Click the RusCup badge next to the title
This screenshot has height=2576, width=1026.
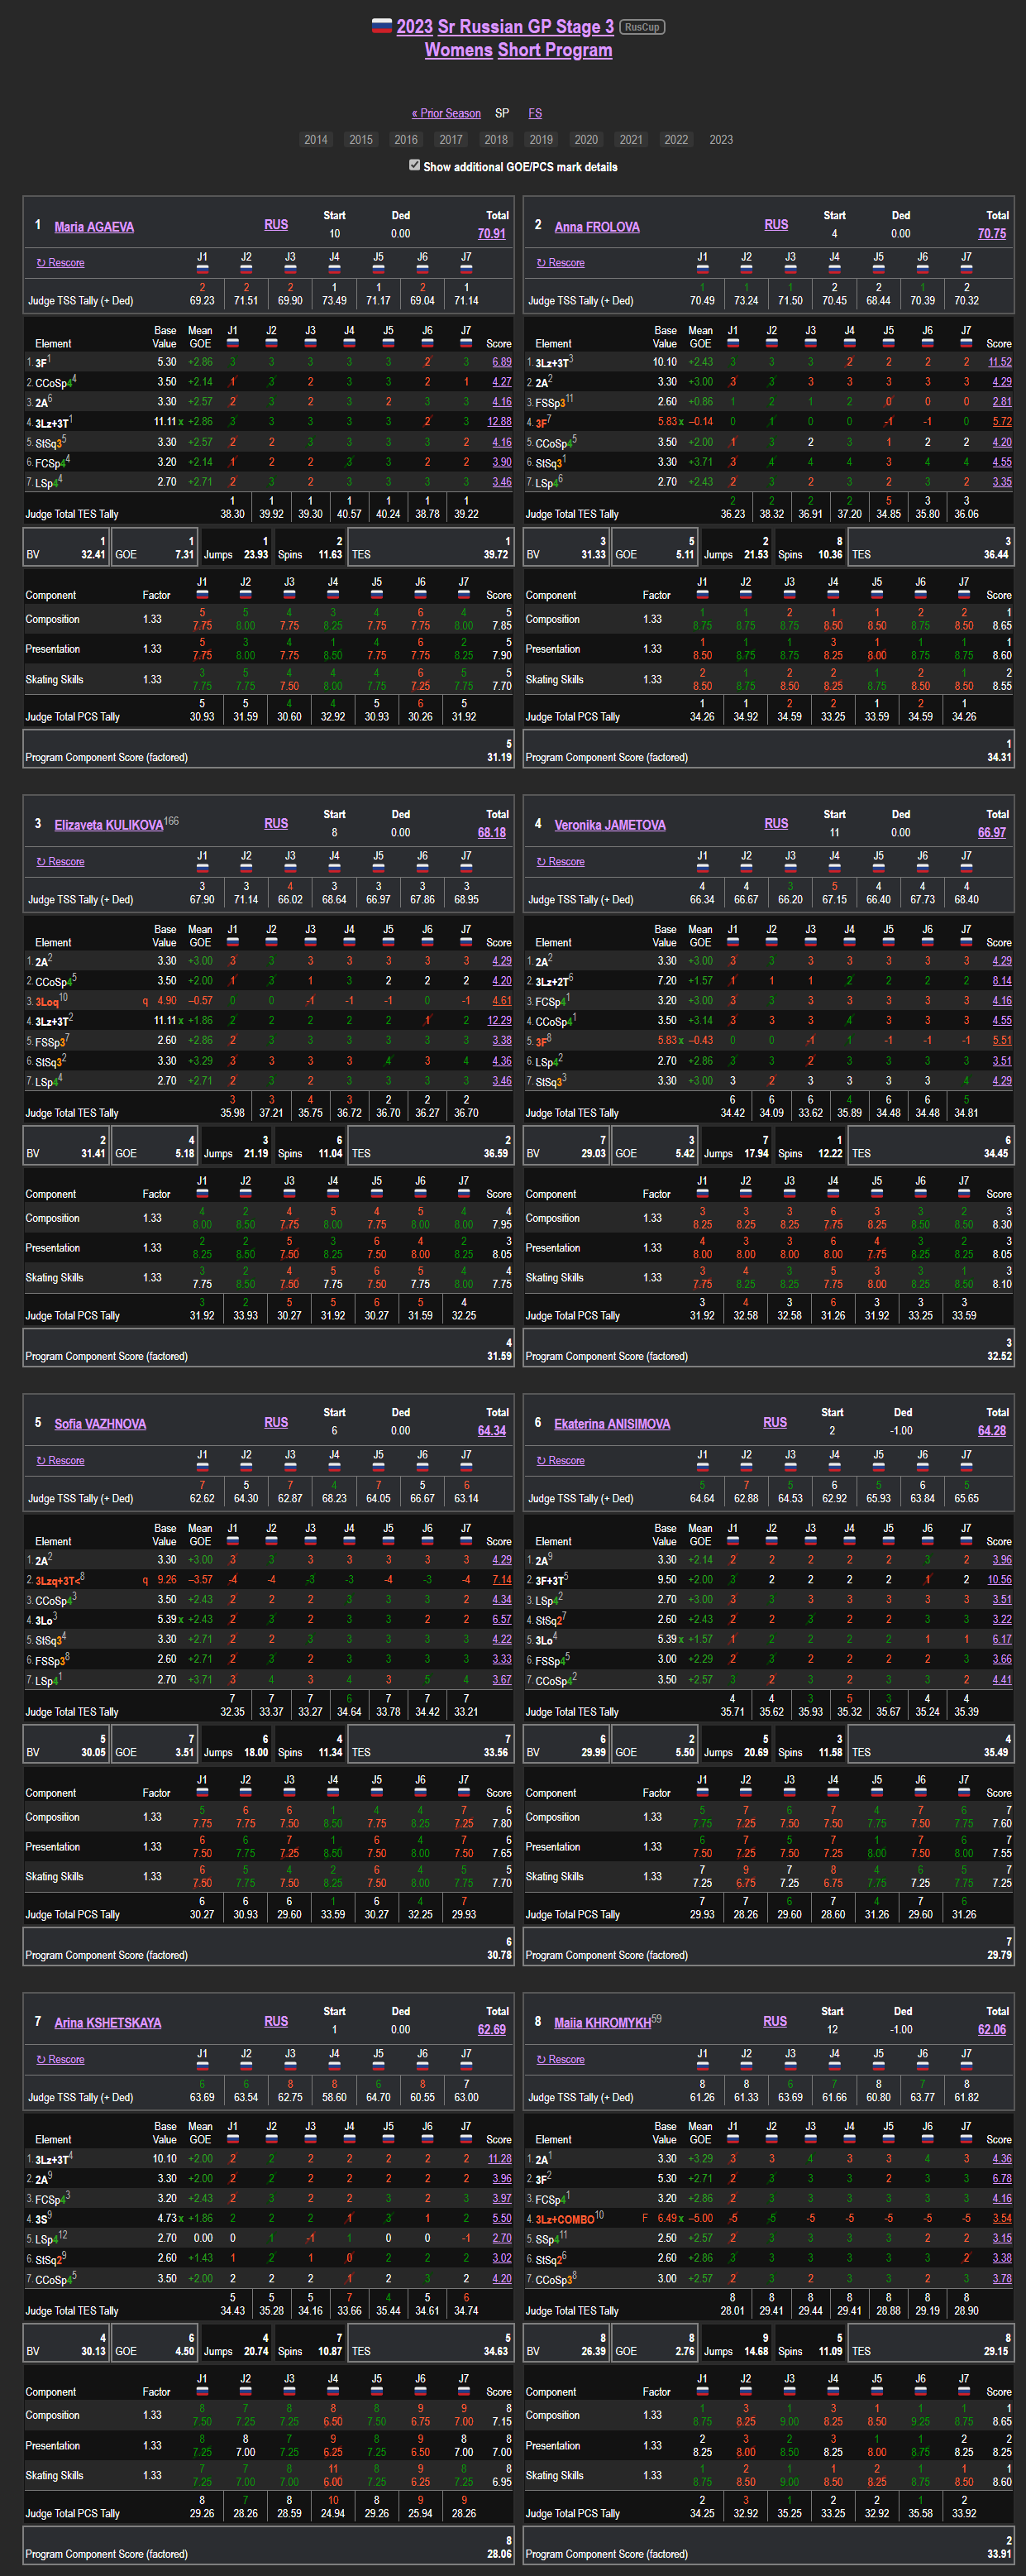pos(642,27)
